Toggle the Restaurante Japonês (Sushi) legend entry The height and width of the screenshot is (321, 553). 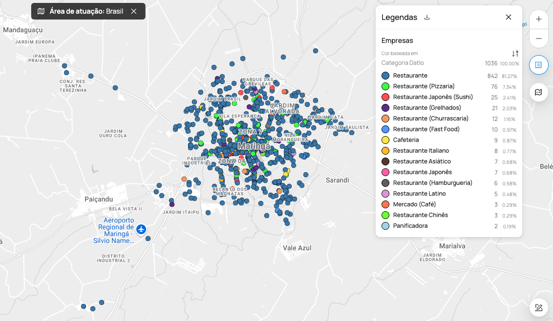pyautogui.click(x=433, y=97)
